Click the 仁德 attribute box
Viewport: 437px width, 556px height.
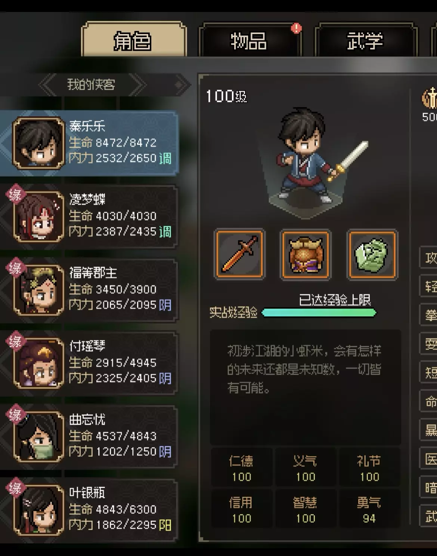[241, 468]
